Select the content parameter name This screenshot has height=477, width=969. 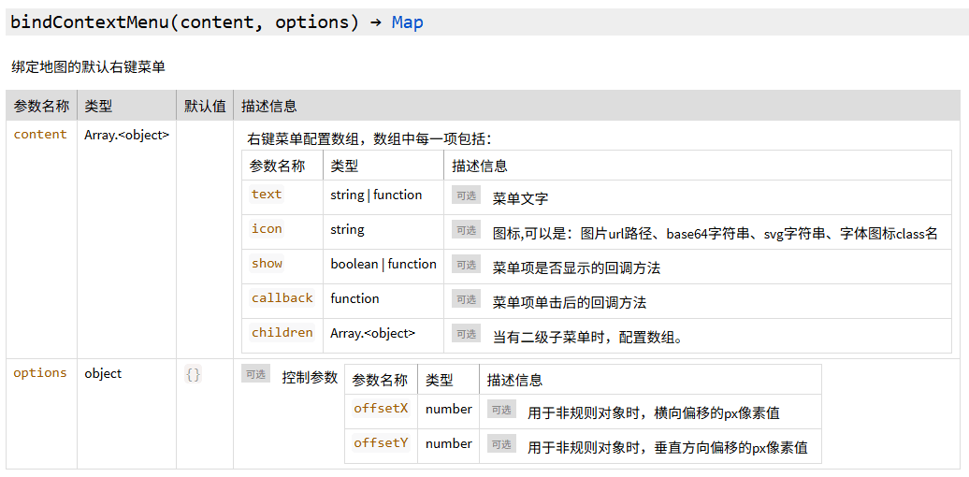(40, 135)
